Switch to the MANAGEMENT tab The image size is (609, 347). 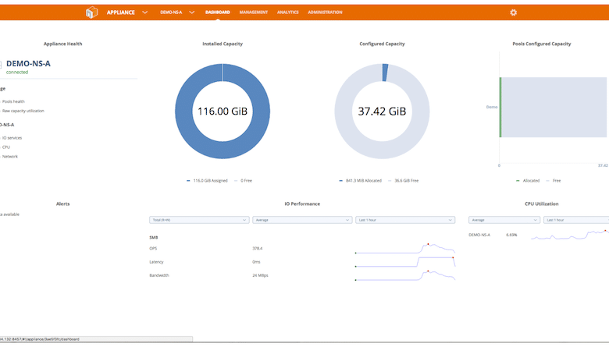pyautogui.click(x=254, y=12)
